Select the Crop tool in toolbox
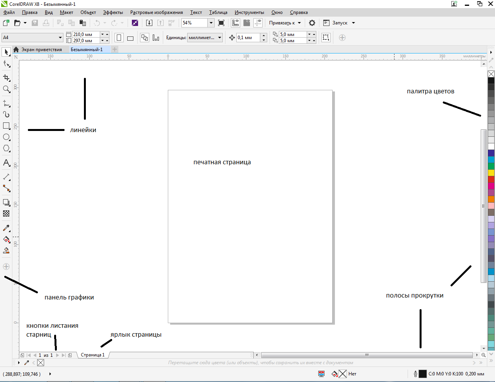Screen dimensions: 495x382 (x=6, y=78)
